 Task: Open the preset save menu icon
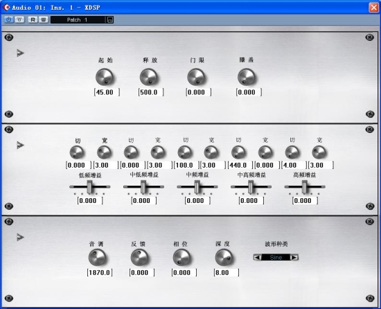(110, 20)
